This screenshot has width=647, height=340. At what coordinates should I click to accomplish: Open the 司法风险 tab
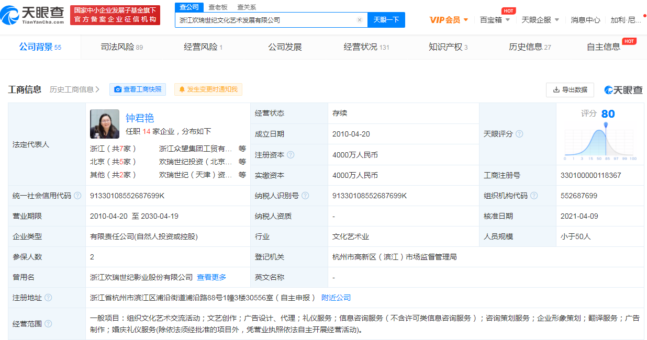[121, 47]
